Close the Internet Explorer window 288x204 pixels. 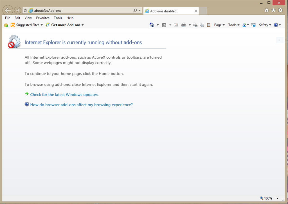(x=279, y=3)
